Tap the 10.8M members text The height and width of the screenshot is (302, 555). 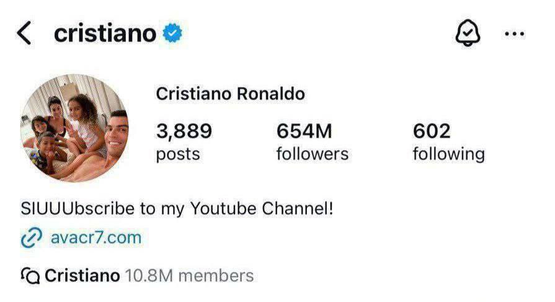tap(189, 275)
